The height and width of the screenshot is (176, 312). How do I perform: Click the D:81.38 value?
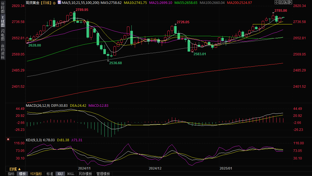(63, 140)
